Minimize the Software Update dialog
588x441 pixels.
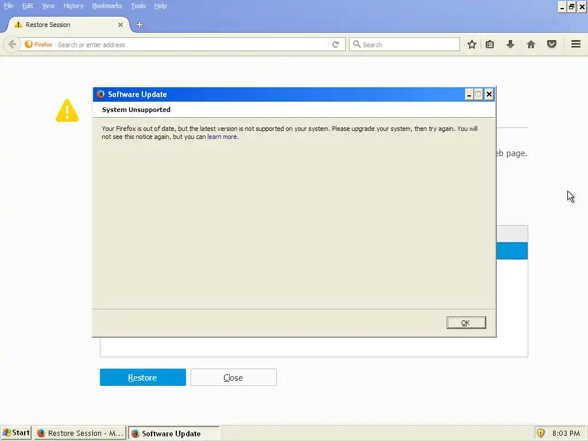click(x=469, y=95)
